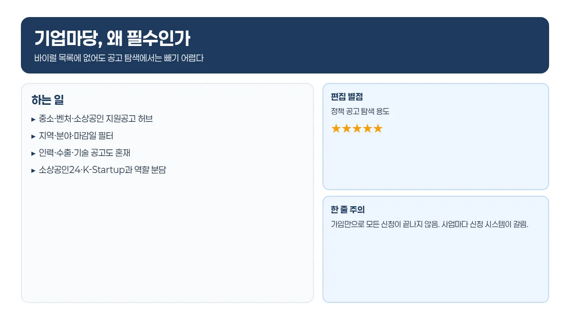Click the 정책 공고 탐색 용도 text
This screenshot has width=570, height=320.
click(x=360, y=111)
